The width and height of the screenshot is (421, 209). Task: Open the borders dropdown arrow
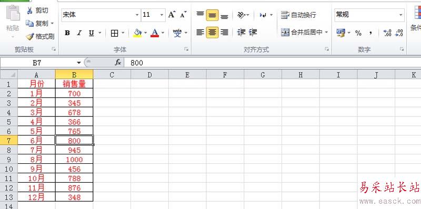(x=123, y=33)
